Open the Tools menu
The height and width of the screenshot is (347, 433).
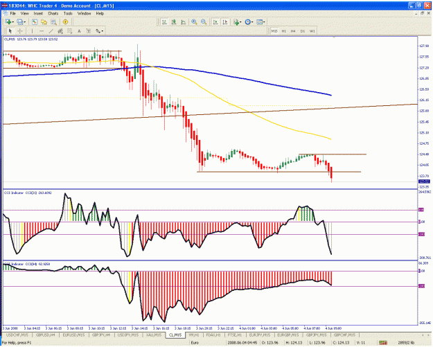click(x=68, y=13)
